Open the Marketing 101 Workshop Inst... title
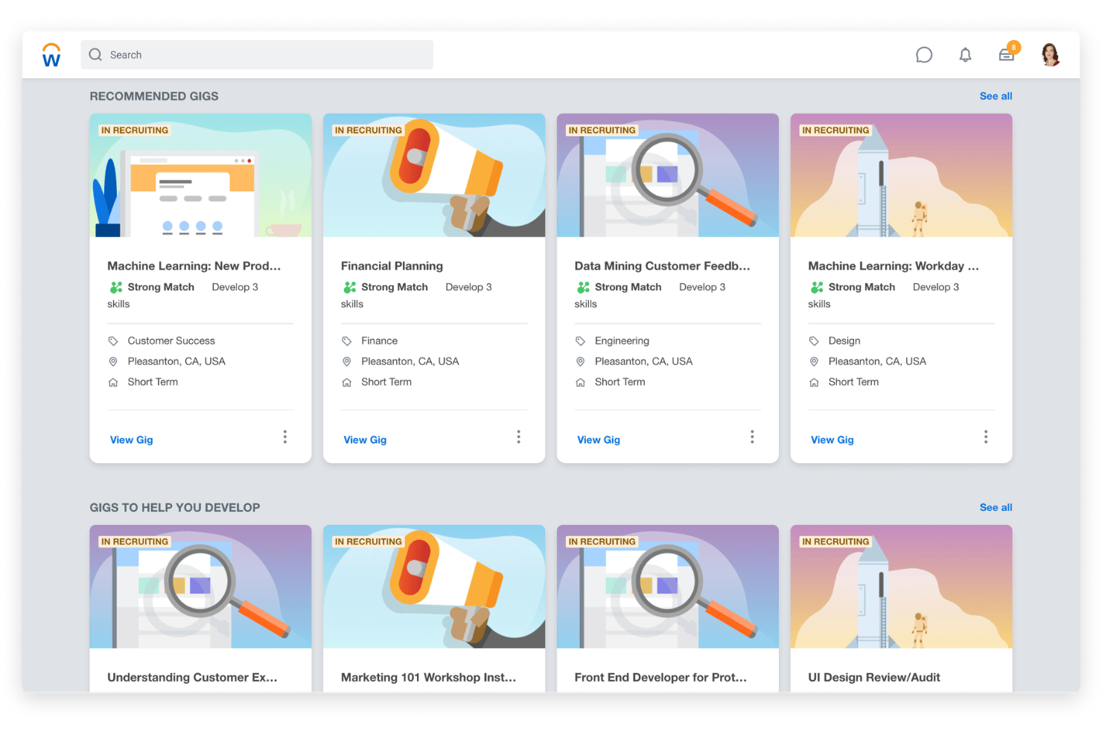This screenshot has height=735, width=1102. pos(428,678)
